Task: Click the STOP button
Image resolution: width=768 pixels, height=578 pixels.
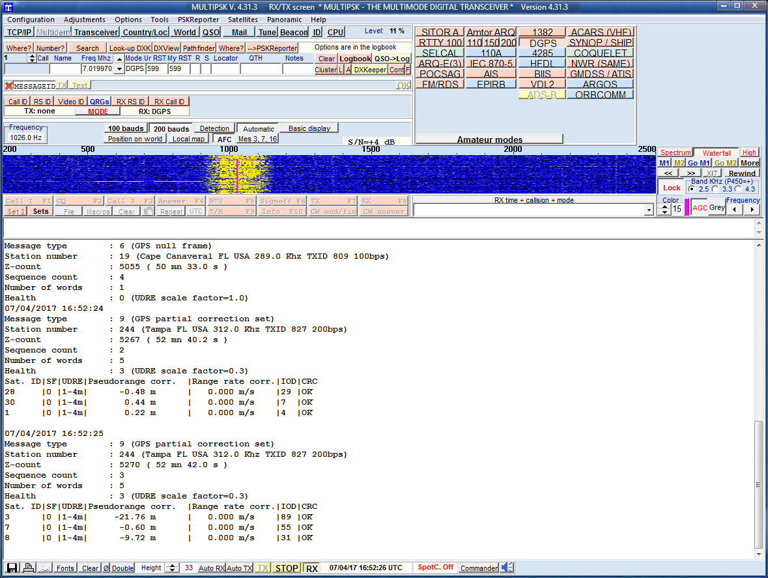Action: click(x=287, y=568)
